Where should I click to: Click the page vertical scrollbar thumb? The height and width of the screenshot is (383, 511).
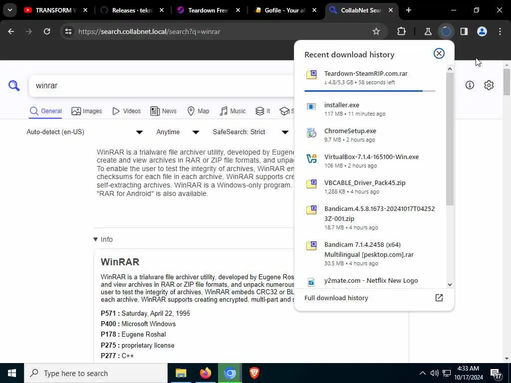(506, 82)
